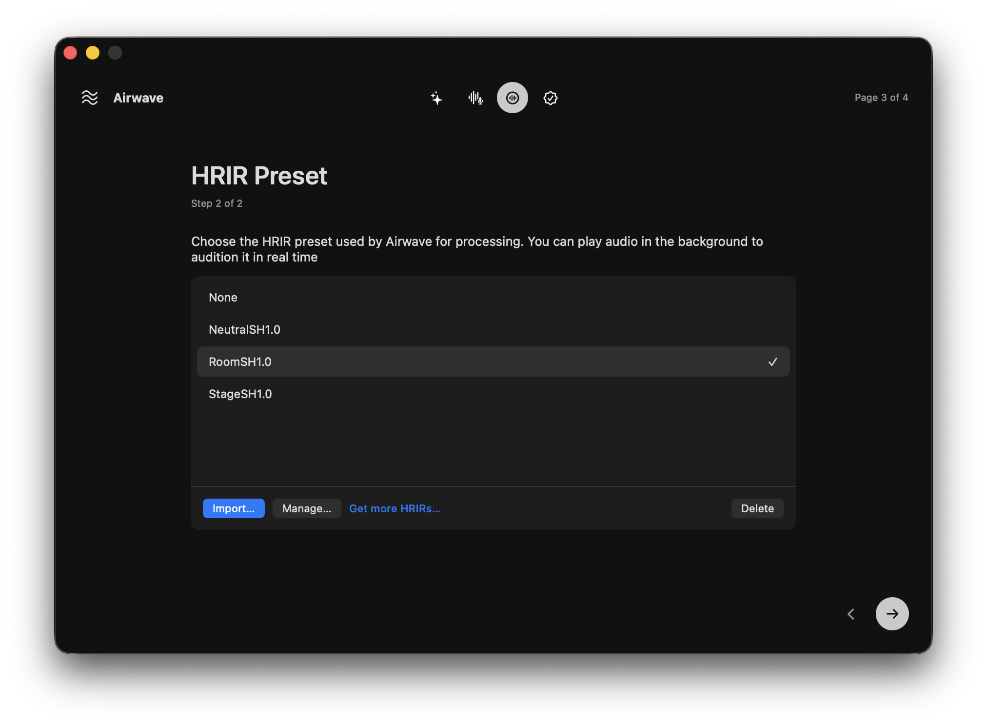Close the window with the red button

click(70, 53)
